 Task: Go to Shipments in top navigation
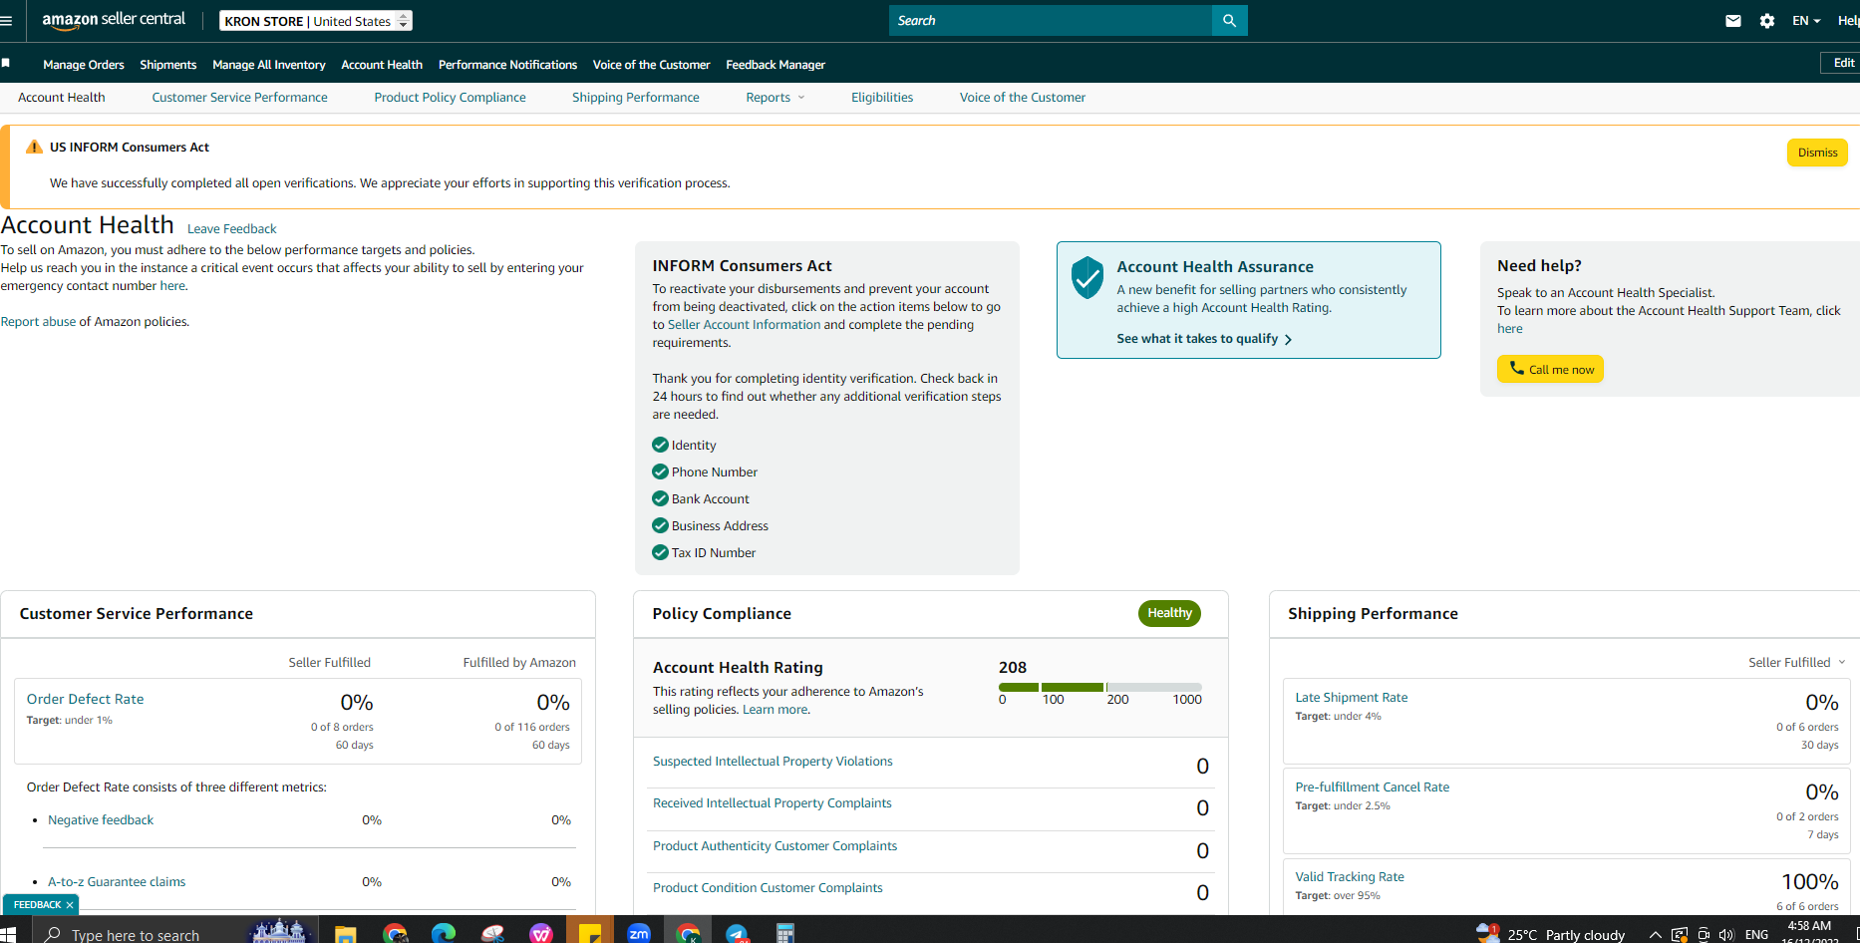pyautogui.click(x=168, y=65)
